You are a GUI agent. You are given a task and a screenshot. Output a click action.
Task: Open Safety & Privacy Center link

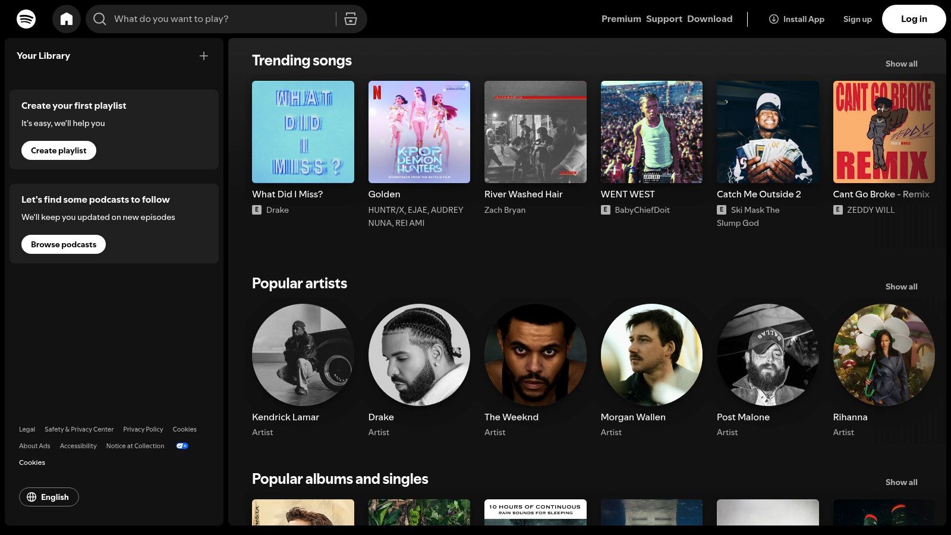(79, 429)
